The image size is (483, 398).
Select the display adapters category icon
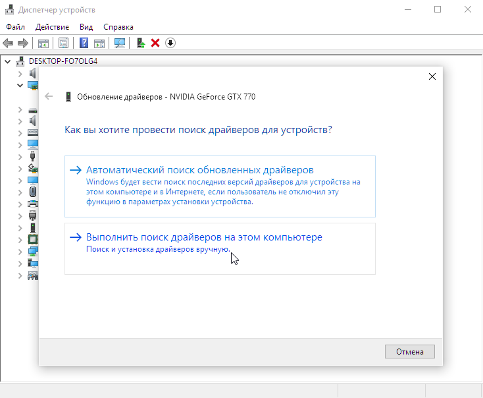point(33,85)
